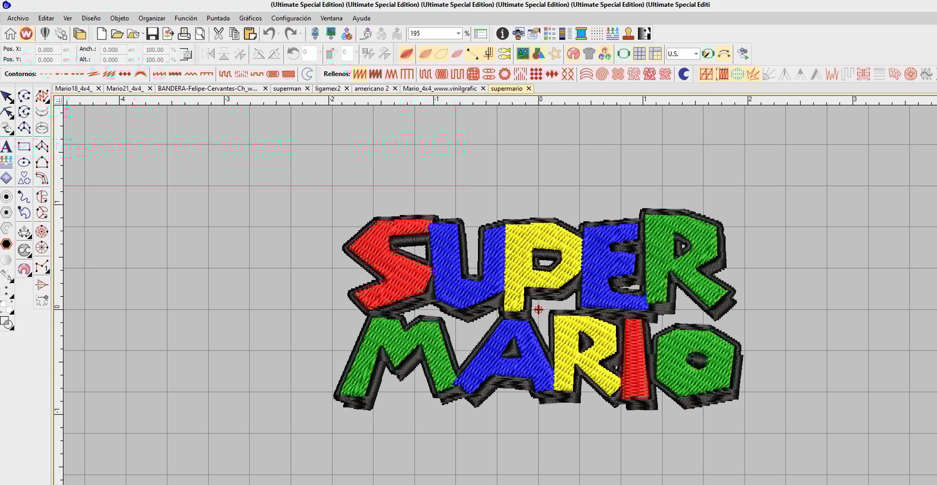Click the rubber stamp icon
937x485 pixels.
point(628,34)
